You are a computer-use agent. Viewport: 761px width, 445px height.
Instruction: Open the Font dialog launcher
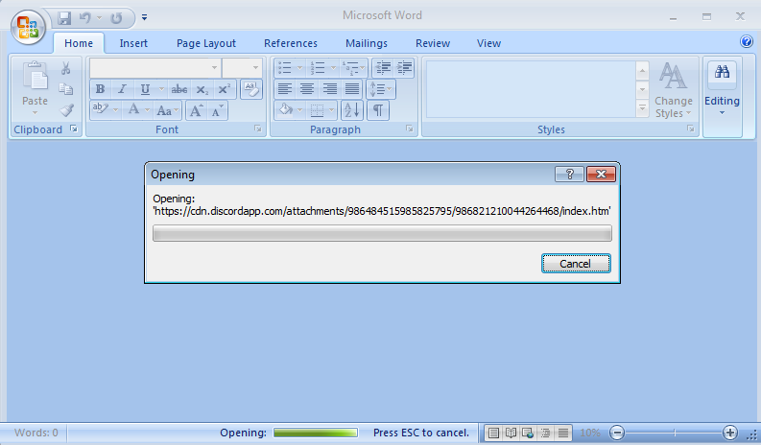[x=258, y=129]
